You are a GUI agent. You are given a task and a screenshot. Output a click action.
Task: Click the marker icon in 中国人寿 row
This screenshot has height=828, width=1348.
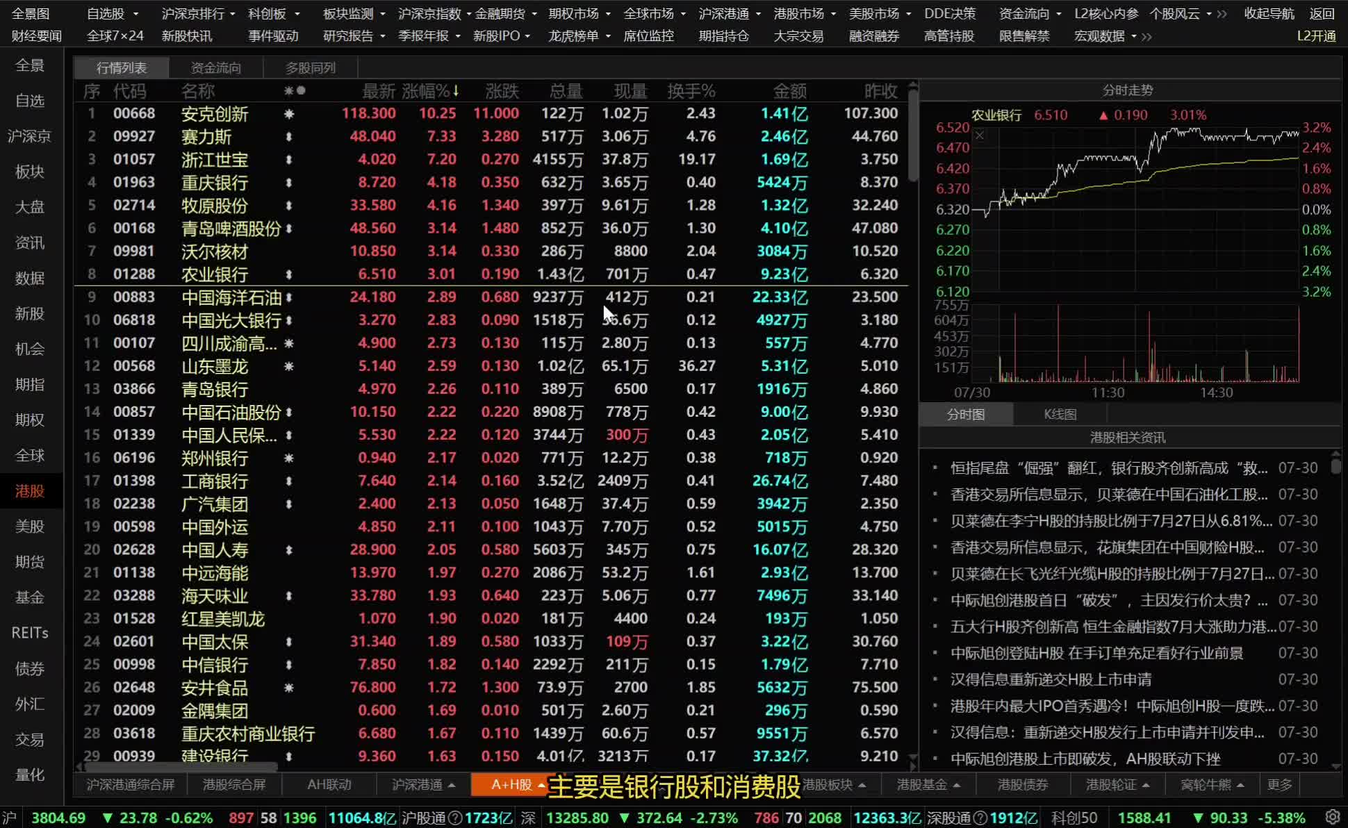(x=289, y=549)
